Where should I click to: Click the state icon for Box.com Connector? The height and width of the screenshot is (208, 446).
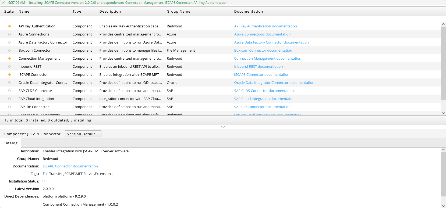pyautogui.click(x=9, y=51)
